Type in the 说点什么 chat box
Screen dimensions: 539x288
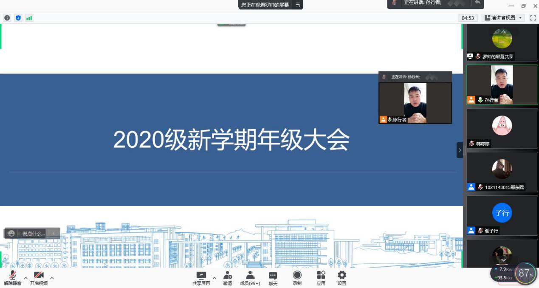tap(33, 233)
